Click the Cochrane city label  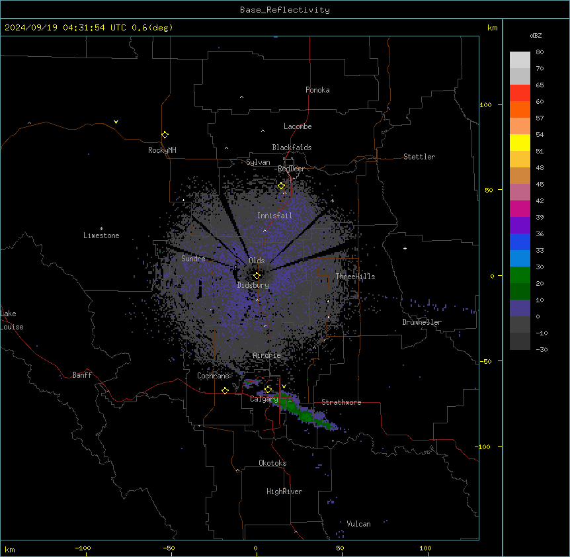[x=214, y=376]
